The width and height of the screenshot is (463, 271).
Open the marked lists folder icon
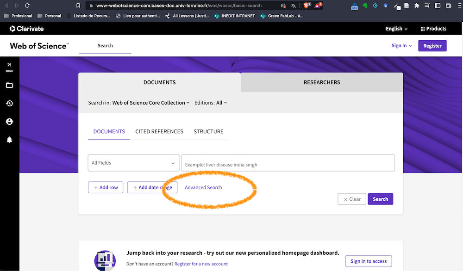9,86
